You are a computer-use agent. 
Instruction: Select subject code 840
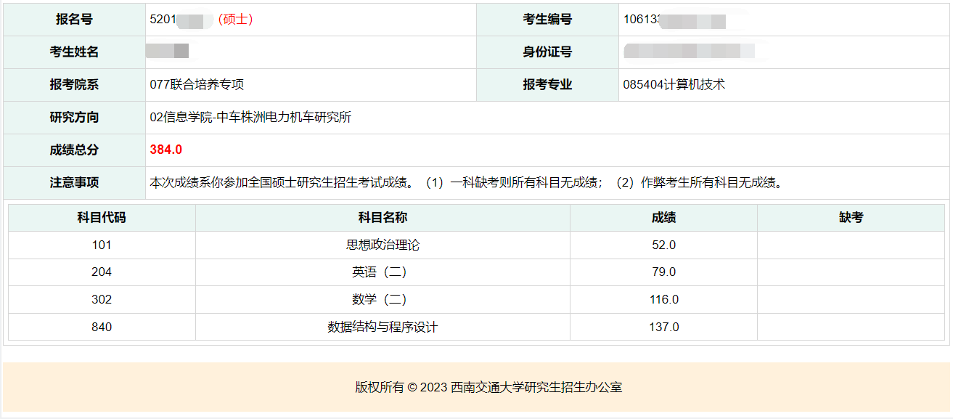(x=102, y=328)
